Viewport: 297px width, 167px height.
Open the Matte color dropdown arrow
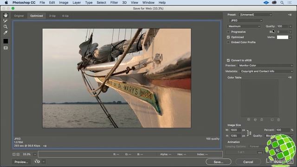[x=291, y=37]
